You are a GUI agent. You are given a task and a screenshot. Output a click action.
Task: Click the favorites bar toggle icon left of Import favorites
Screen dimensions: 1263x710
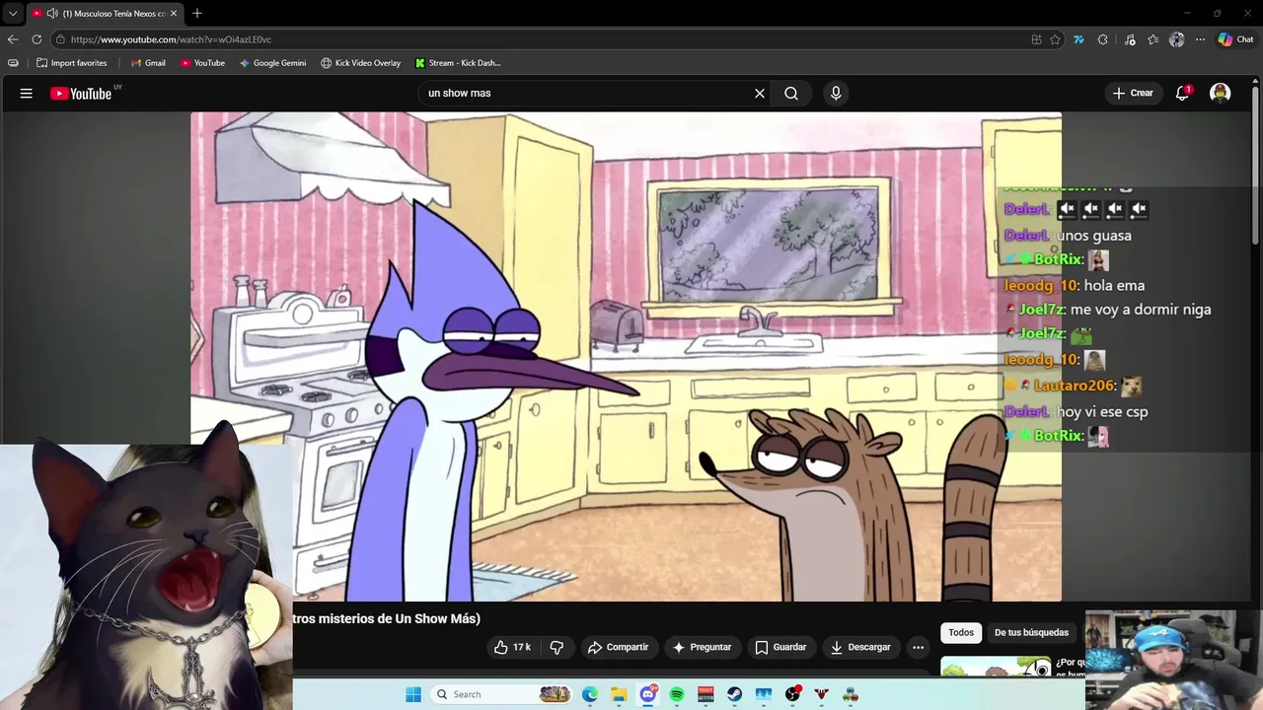tap(13, 63)
